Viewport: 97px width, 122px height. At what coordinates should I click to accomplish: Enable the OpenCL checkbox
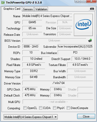25,108
